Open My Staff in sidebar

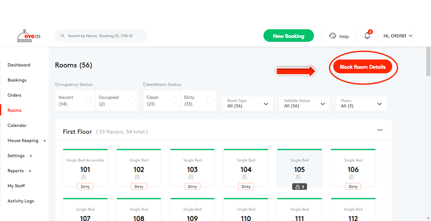(16, 186)
